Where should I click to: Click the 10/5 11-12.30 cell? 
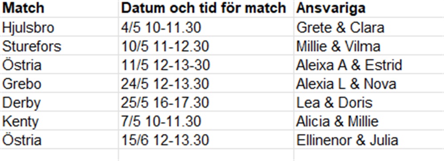[206, 46]
